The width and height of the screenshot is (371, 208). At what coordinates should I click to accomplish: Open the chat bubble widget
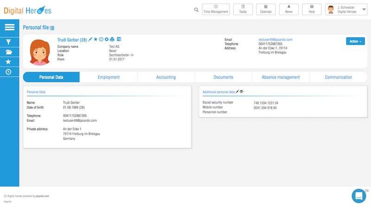point(359,196)
